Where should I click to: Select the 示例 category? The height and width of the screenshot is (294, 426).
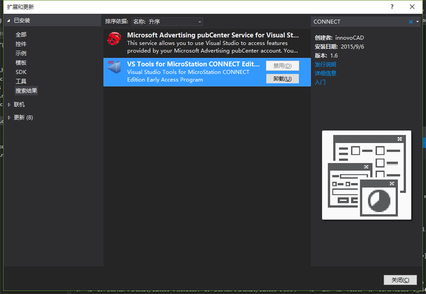pos(21,53)
